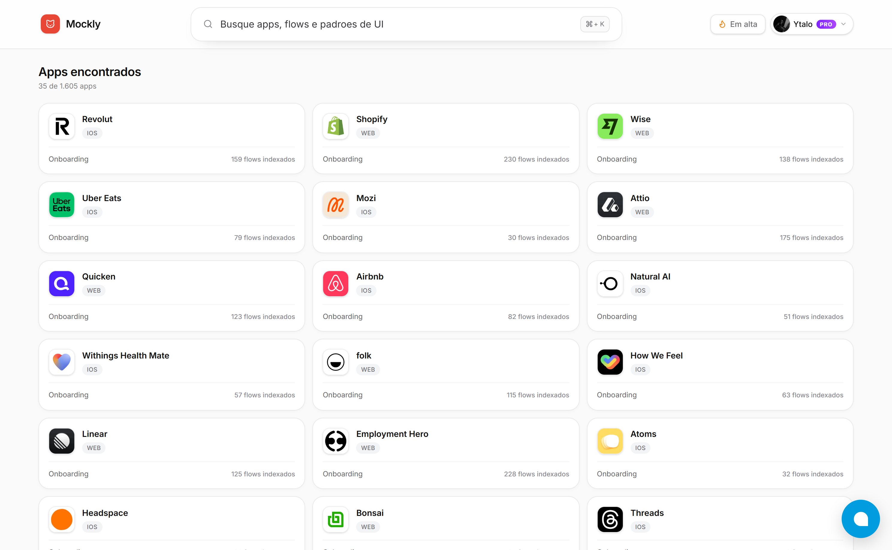This screenshot has height=550, width=892.
Task: Open the Shopify app icon
Action: tap(335, 126)
